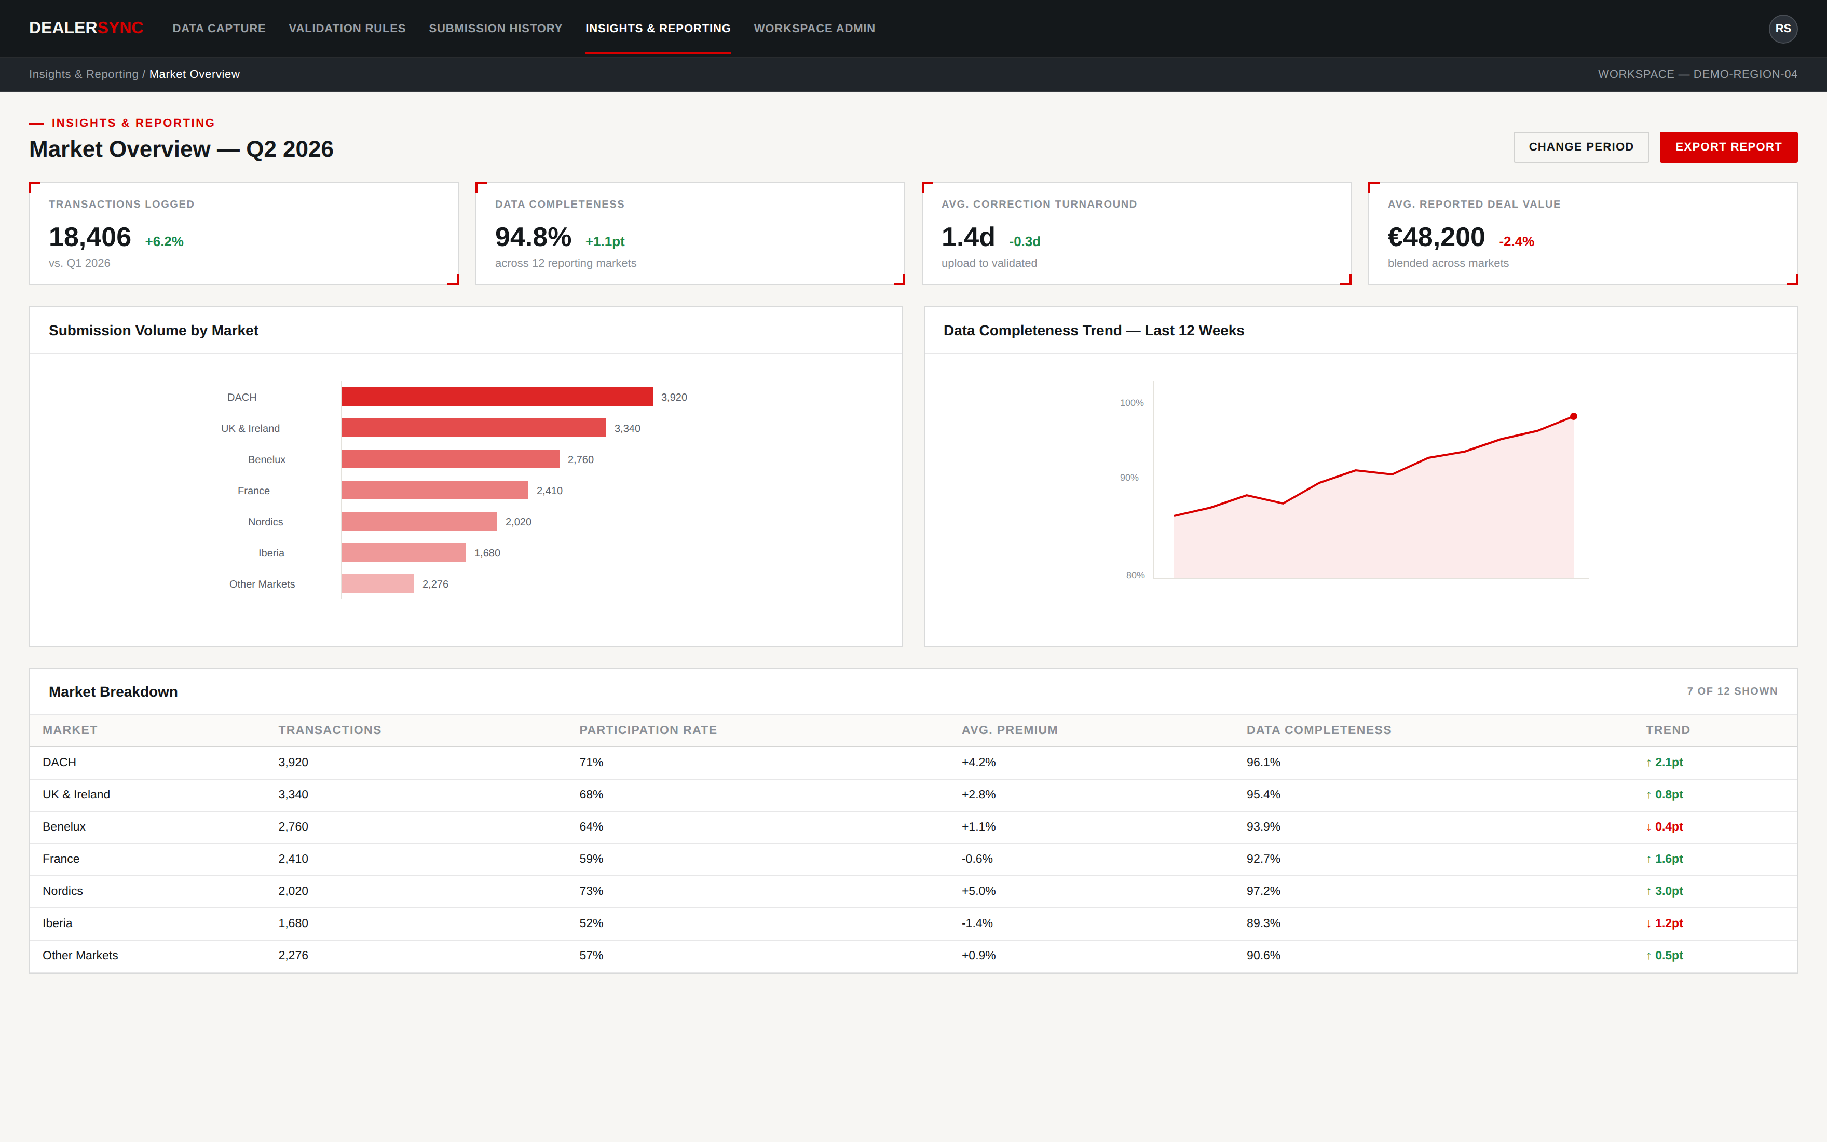1827x1142 pixels.
Task: Click Nordics market name in table
Action: pyautogui.click(x=63, y=891)
